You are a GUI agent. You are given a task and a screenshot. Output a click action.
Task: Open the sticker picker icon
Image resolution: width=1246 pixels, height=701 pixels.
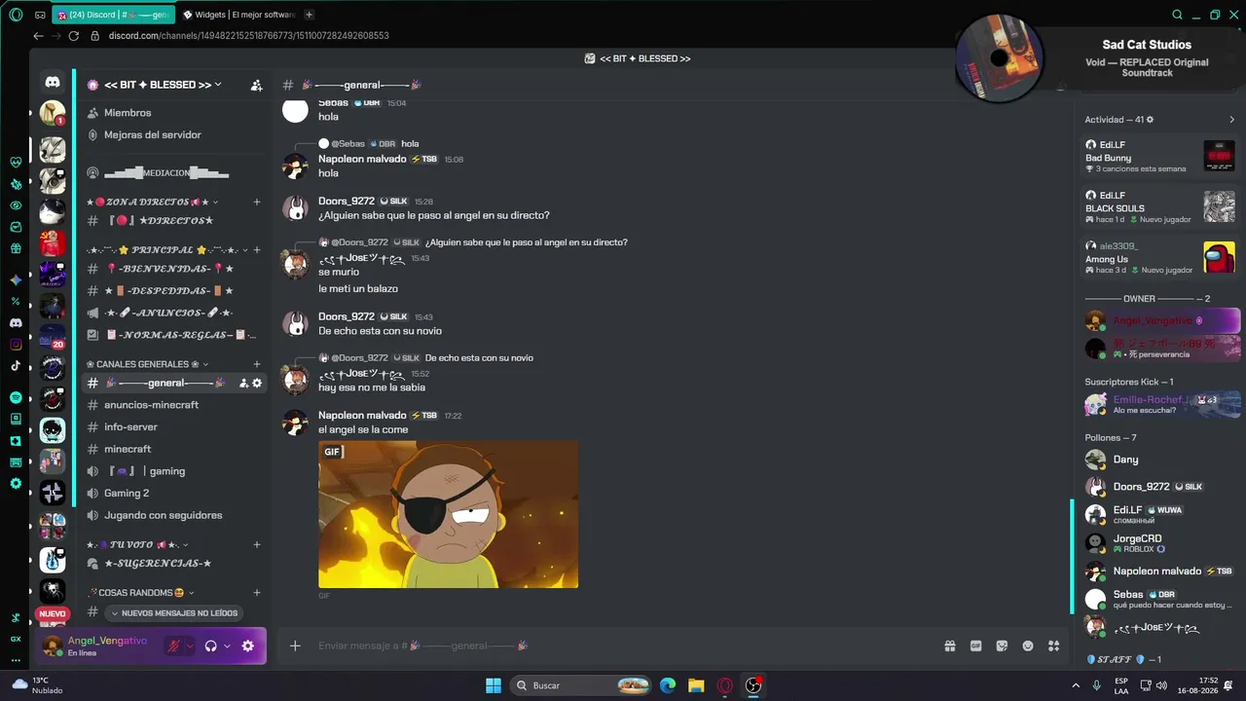pos(1002,646)
